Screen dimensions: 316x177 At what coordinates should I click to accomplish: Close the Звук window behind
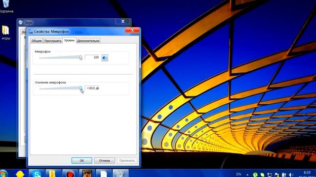(123, 21)
